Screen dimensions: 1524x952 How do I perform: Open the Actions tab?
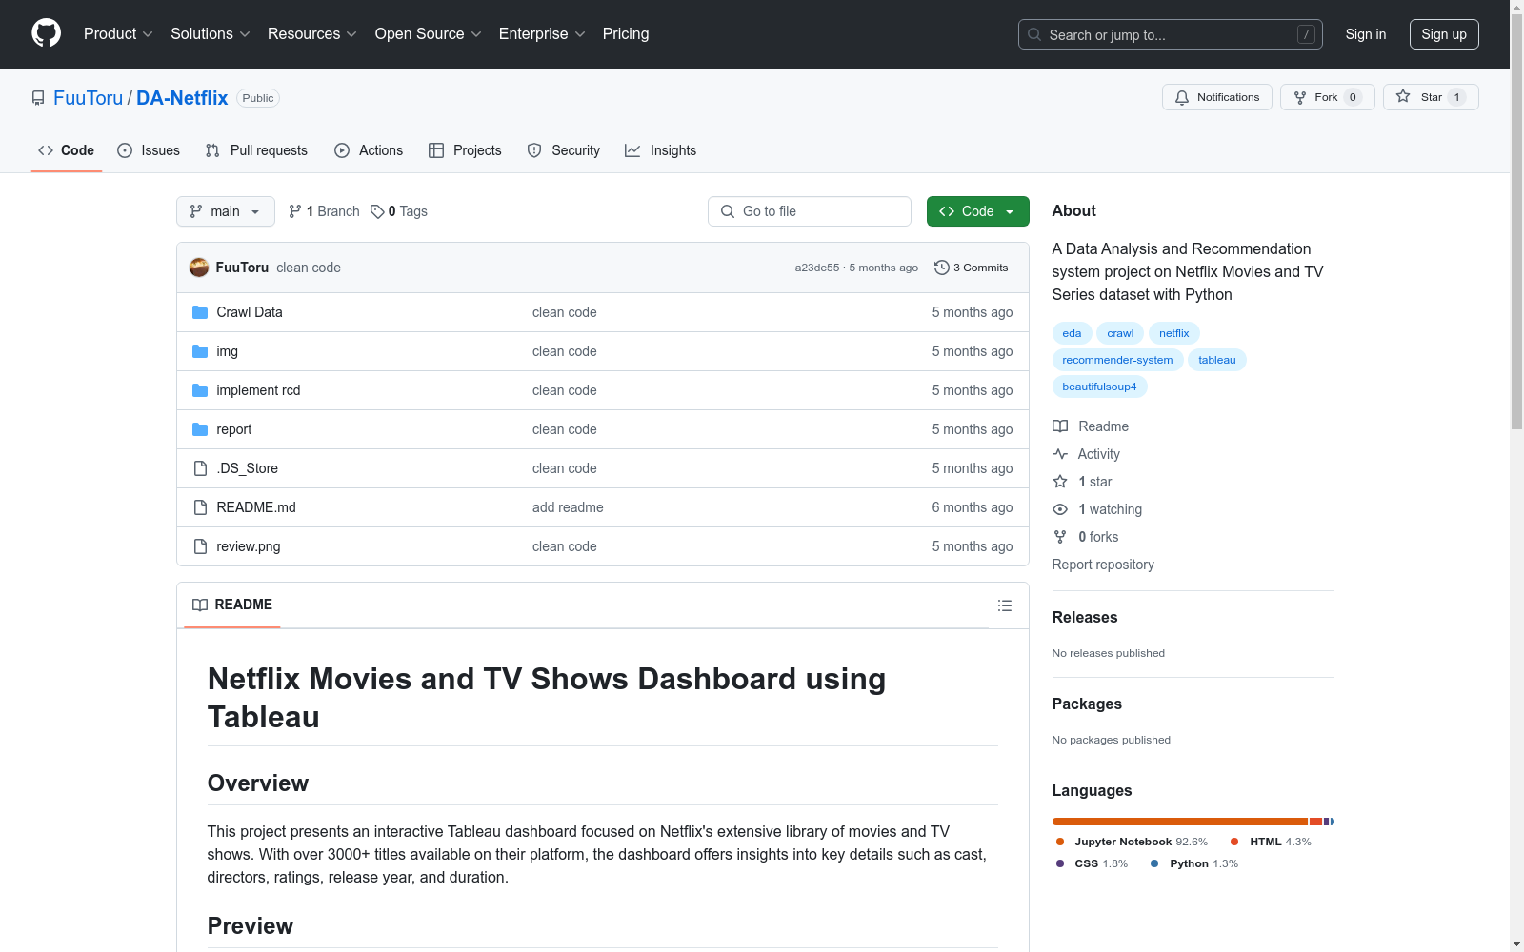(369, 150)
